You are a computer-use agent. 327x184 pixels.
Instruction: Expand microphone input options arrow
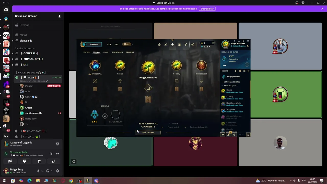pyautogui.click(x=42, y=171)
